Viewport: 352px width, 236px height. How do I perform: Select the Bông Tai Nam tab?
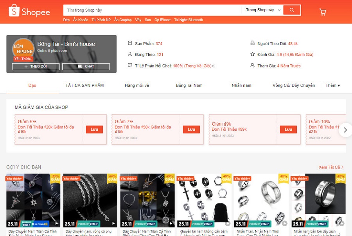pos(189,85)
